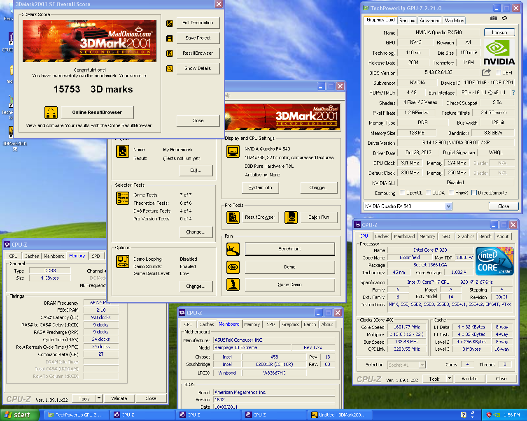This screenshot has height=421, width=527.
Task: Open the SPD tab in CPU-Z mainboard window
Action: coord(271,324)
